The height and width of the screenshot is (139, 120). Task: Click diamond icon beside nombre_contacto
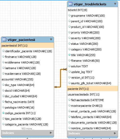69,128
